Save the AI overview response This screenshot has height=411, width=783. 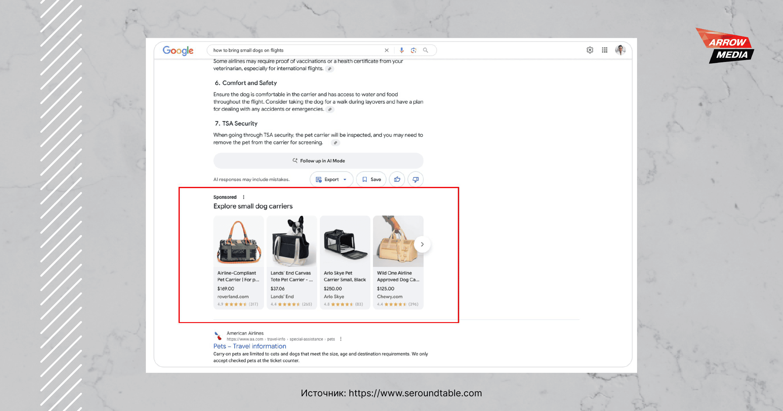[x=371, y=179]
